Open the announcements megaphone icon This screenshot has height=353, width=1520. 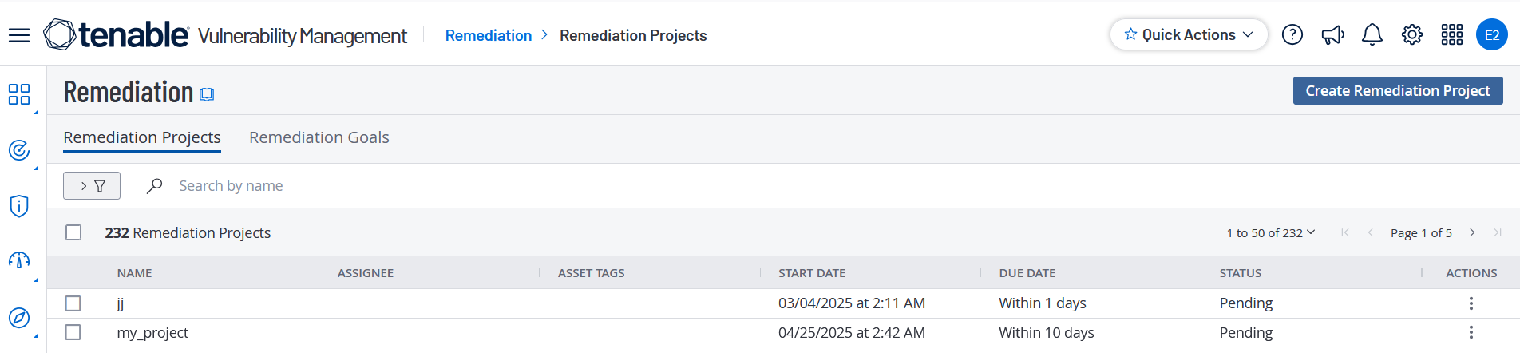point(1332,35)
